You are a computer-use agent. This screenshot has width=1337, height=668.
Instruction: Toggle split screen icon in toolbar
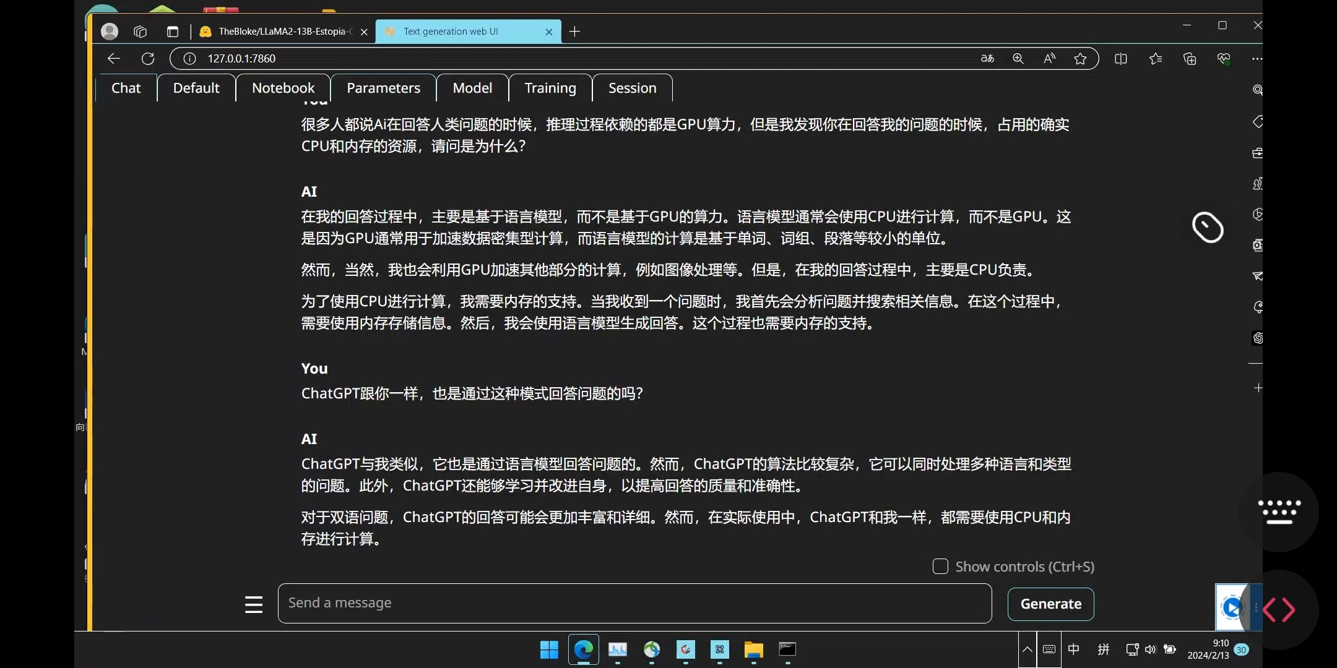[1121, 59]
